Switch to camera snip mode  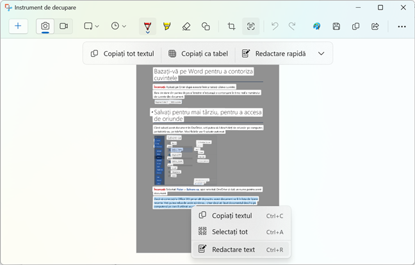(x=45, y=26)
